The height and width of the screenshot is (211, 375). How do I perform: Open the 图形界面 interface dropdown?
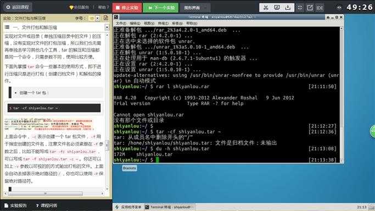click(x=195, y=8)
